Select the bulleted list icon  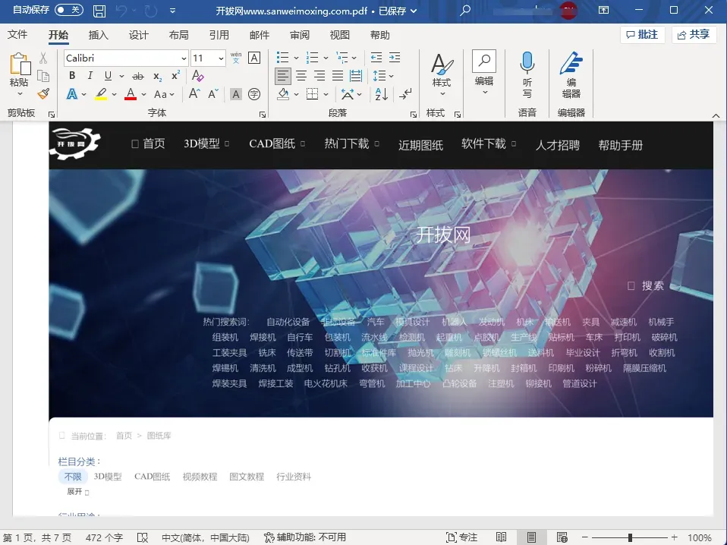tap(282, 58)
